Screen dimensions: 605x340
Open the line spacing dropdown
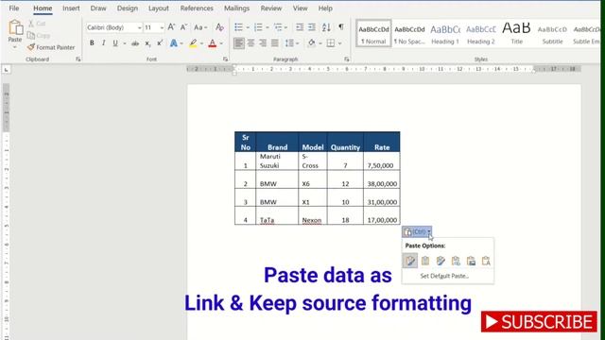(x=298, y=43)
